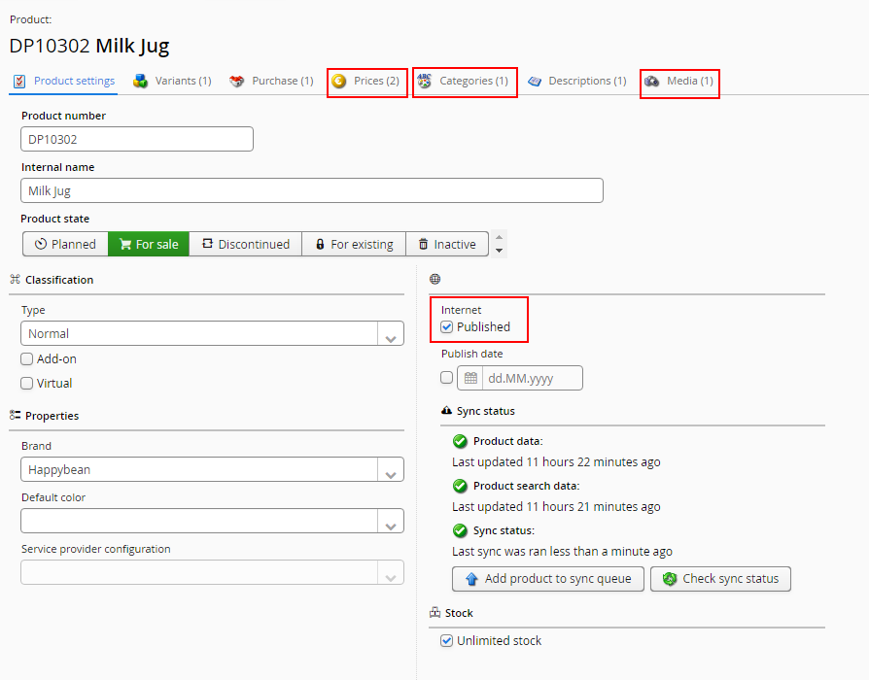Open the Type dropdown
The width and height of the screenshot is (869, 680).
point(391,334)
